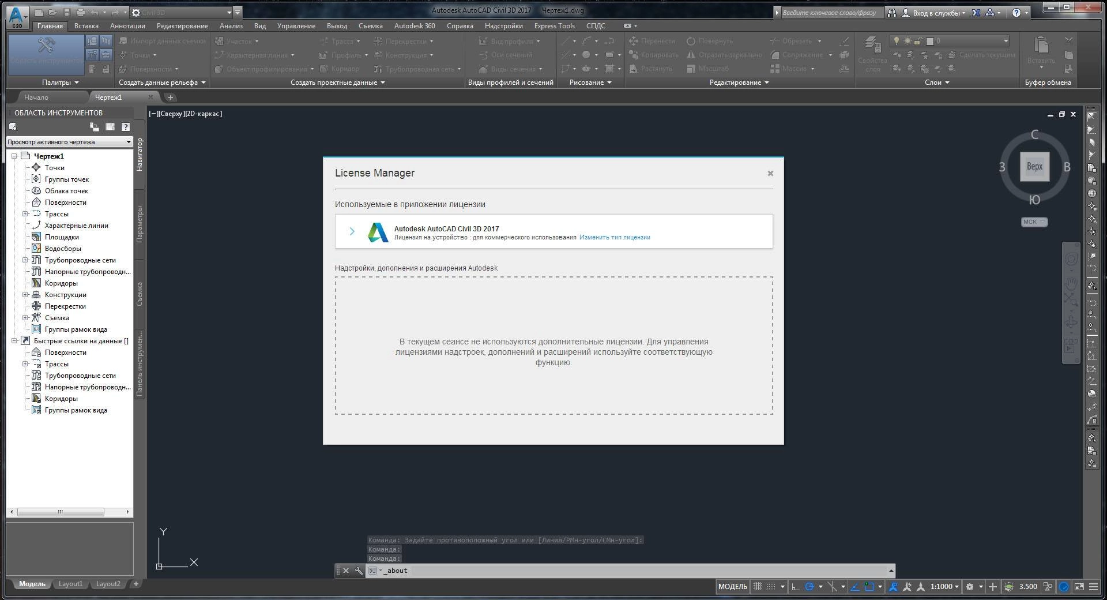Click the customization hamburger icon in status bar
Screen dimensions: 1107x600
[1093, 587]
